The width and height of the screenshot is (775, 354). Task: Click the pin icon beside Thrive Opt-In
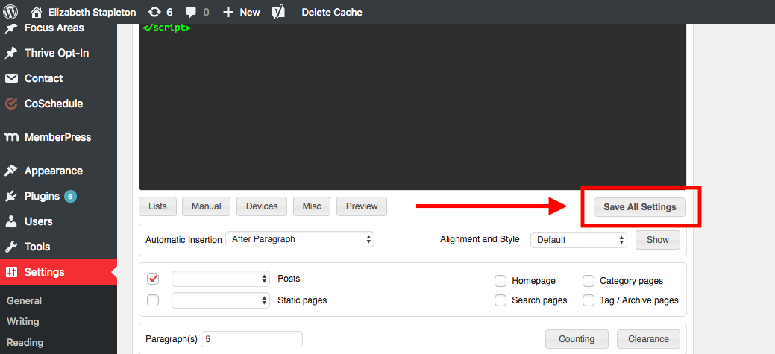[x=11, y=53]
